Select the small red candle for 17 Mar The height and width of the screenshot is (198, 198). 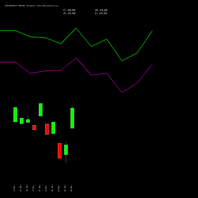pyautogui.click(x=34, y=128)
